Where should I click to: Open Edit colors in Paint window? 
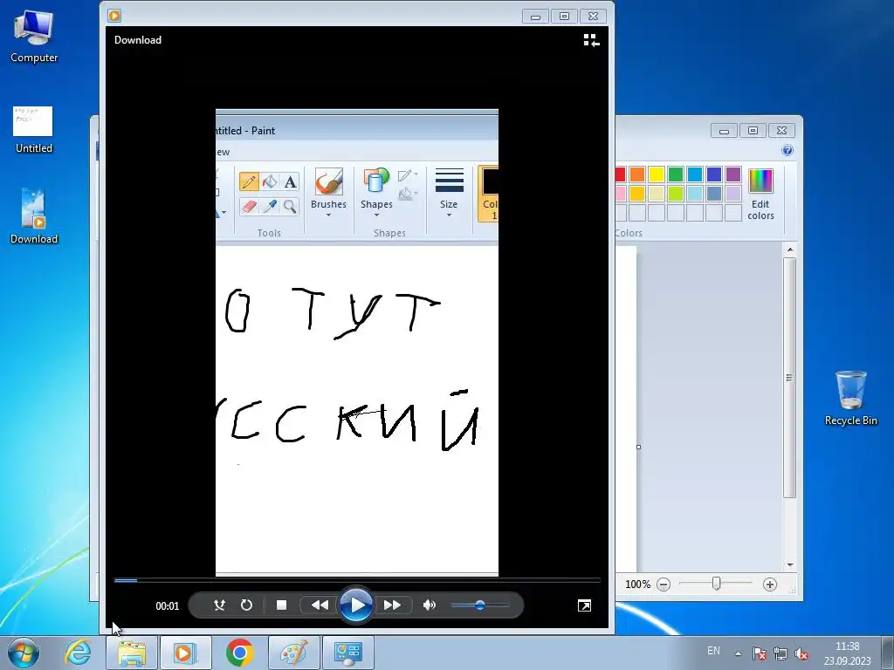760,195
